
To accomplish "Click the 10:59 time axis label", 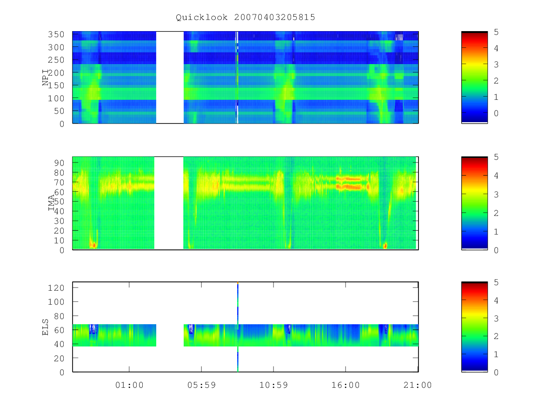I will 273,385.
